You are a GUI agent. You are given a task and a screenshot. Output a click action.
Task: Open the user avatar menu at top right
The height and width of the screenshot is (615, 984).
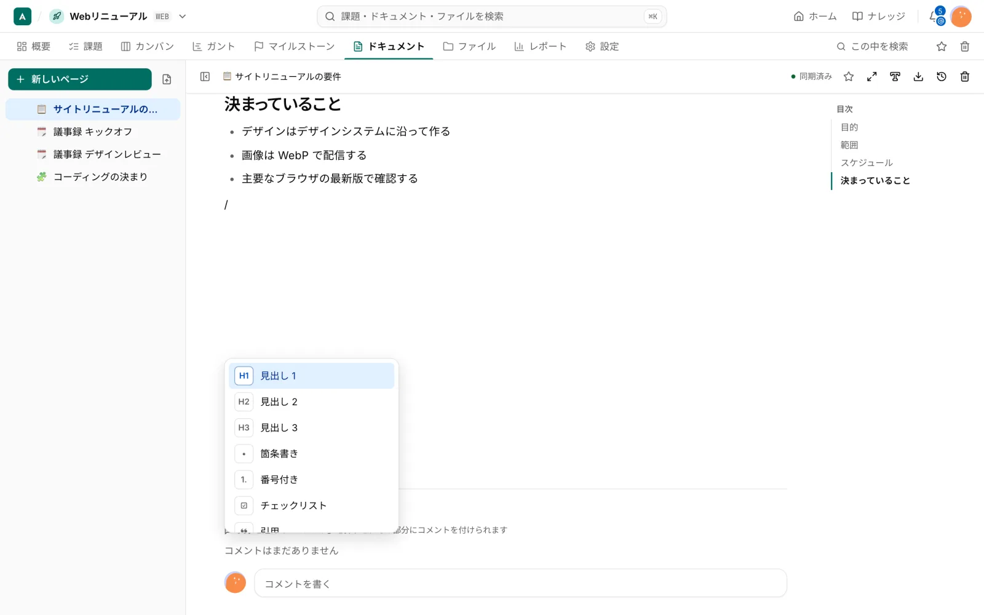pos(961,17)
